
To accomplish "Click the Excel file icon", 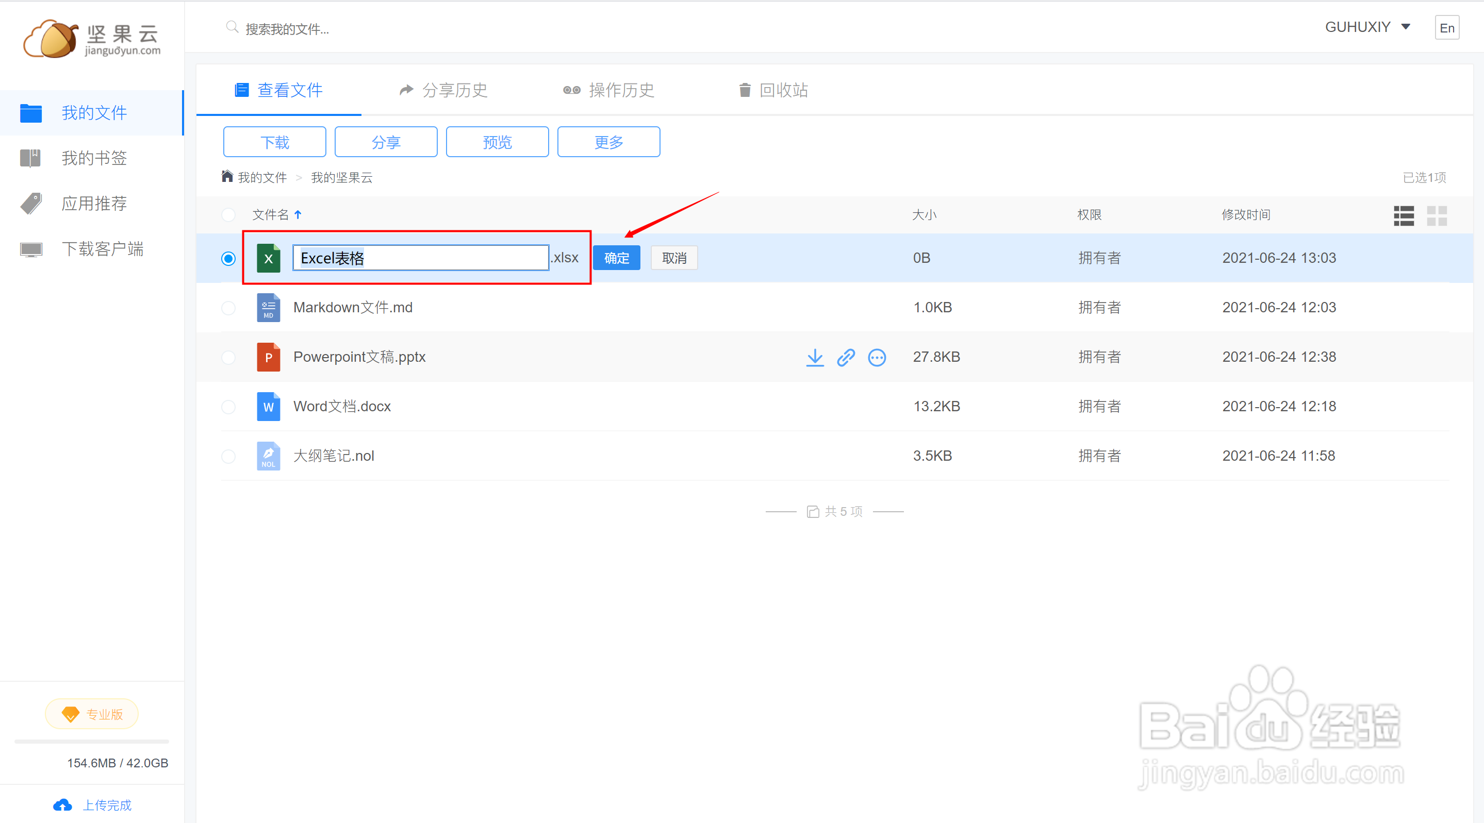I will tap(269, 258).
